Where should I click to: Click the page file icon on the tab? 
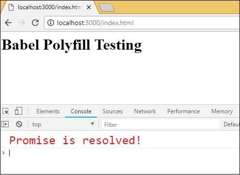click(11, 7)
